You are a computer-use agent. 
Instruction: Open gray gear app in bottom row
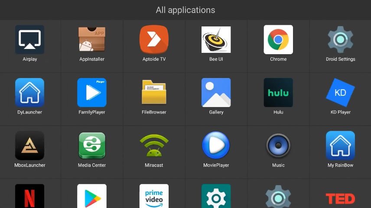point(278,197)
